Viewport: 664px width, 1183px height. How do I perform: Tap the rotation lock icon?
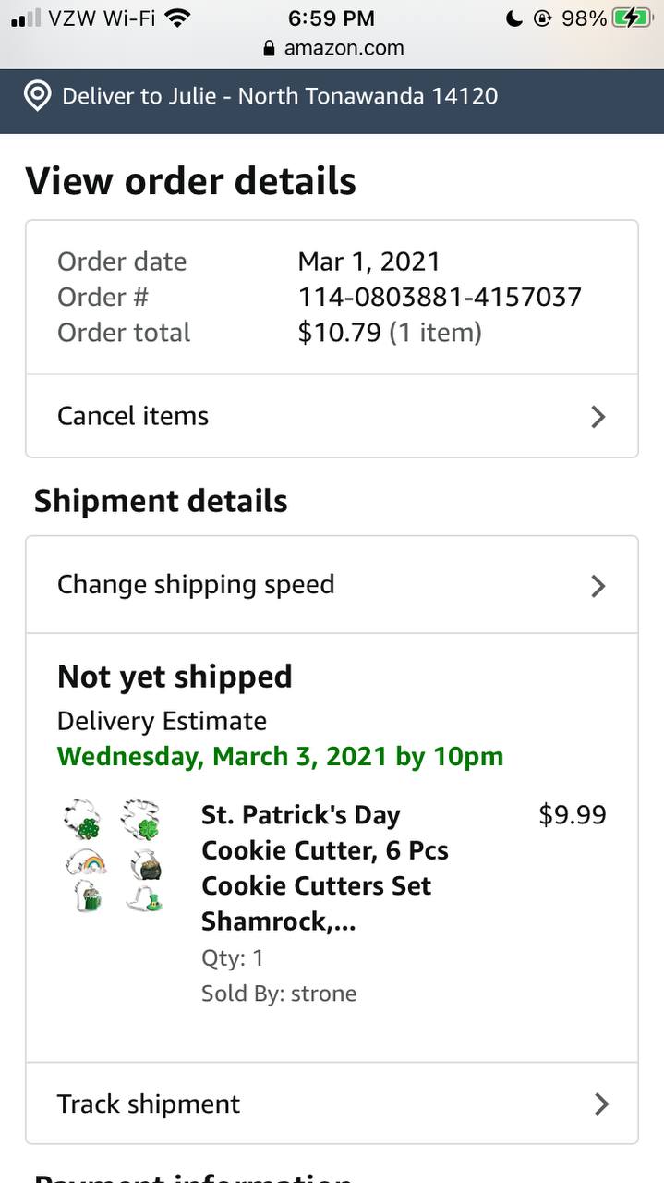coord(542,18)
